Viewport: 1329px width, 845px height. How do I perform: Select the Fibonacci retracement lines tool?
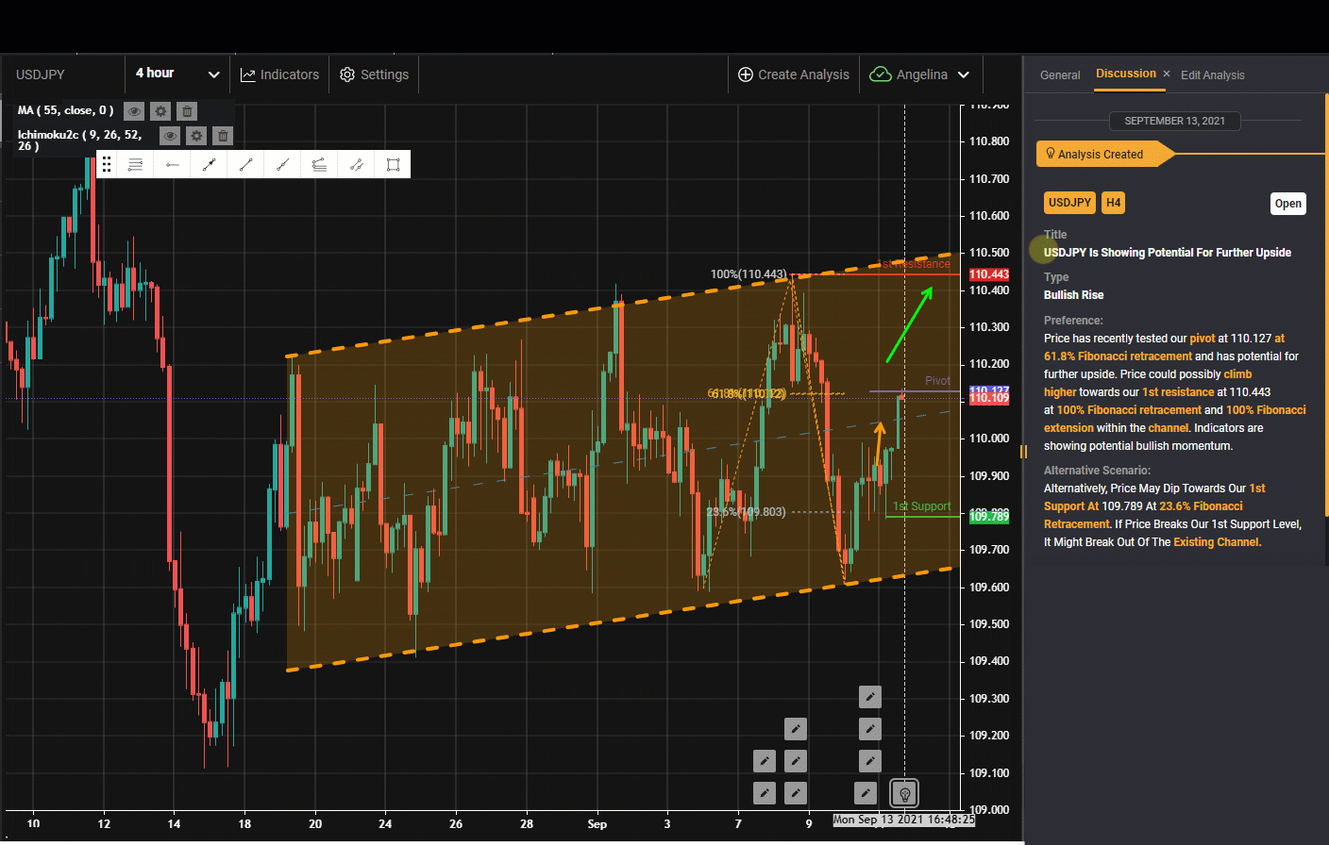tap(135, 165)
